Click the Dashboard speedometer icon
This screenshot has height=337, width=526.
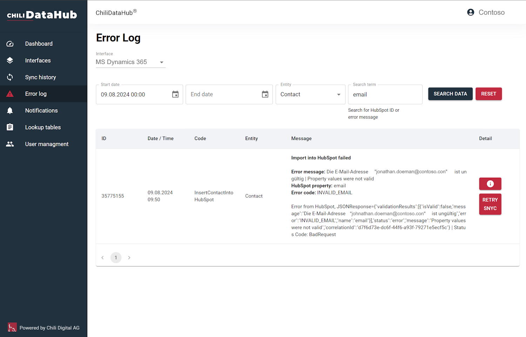pos(10,44)
